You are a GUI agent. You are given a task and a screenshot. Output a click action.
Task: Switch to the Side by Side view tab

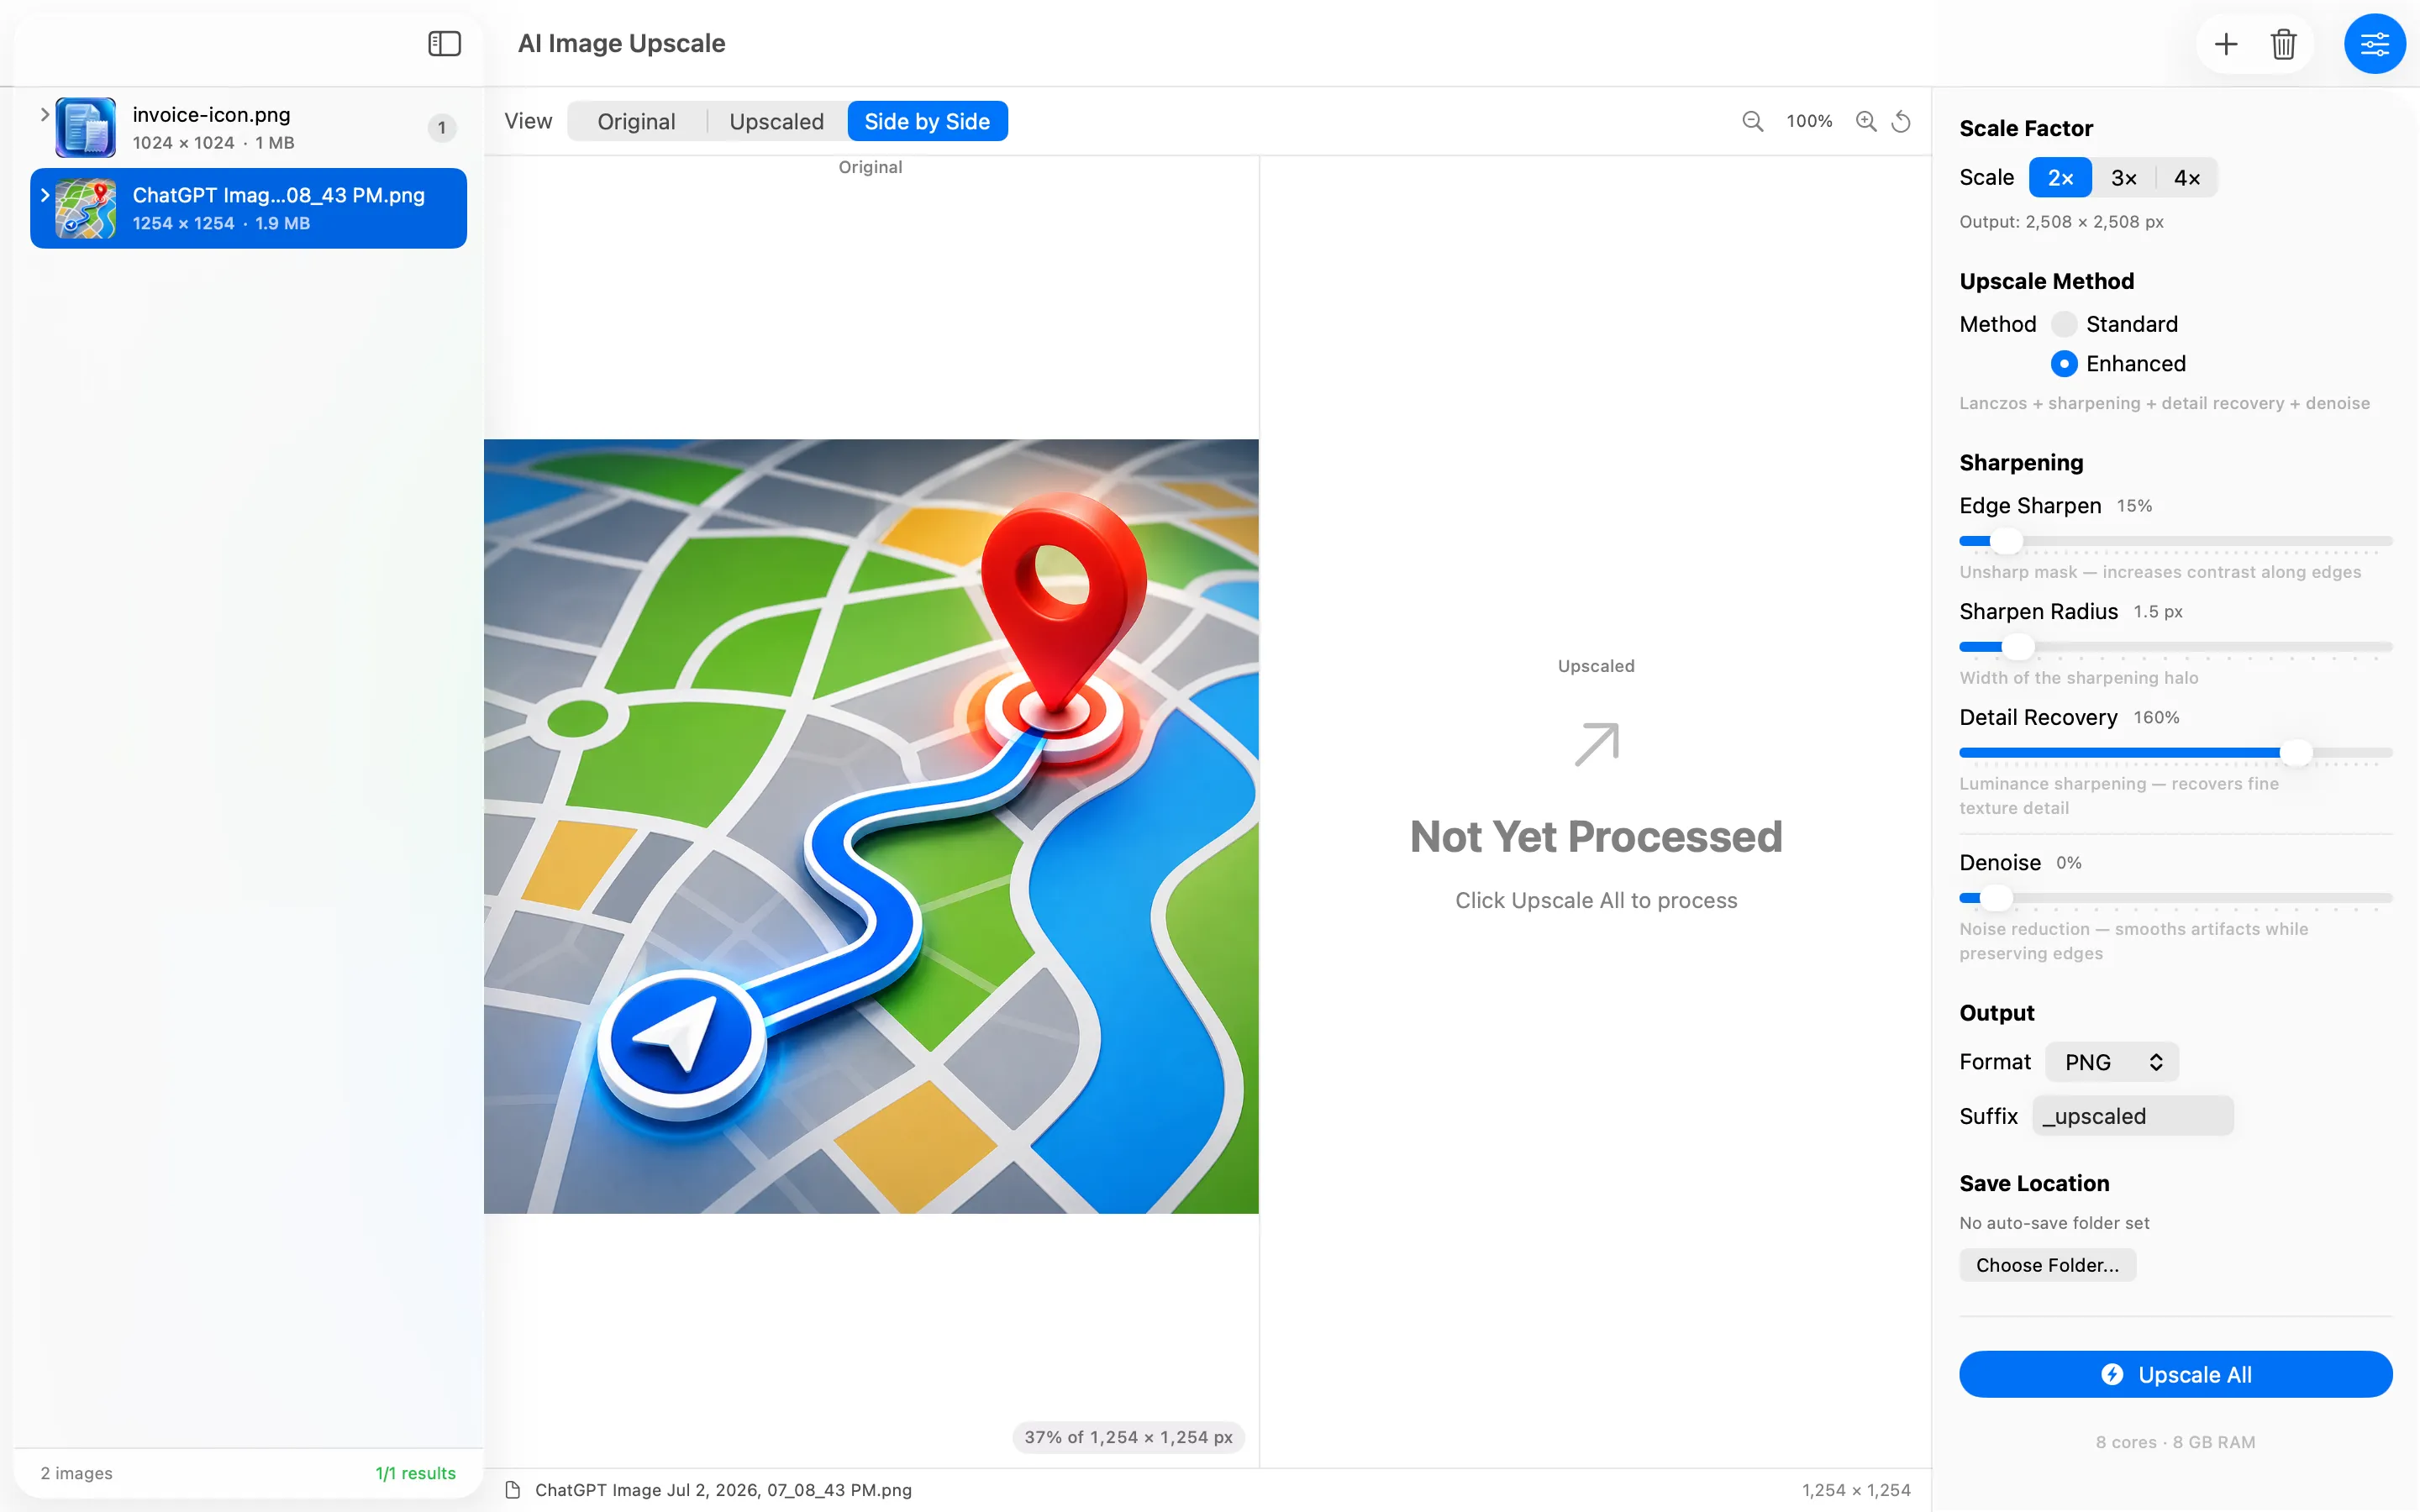tap(927, 121)
